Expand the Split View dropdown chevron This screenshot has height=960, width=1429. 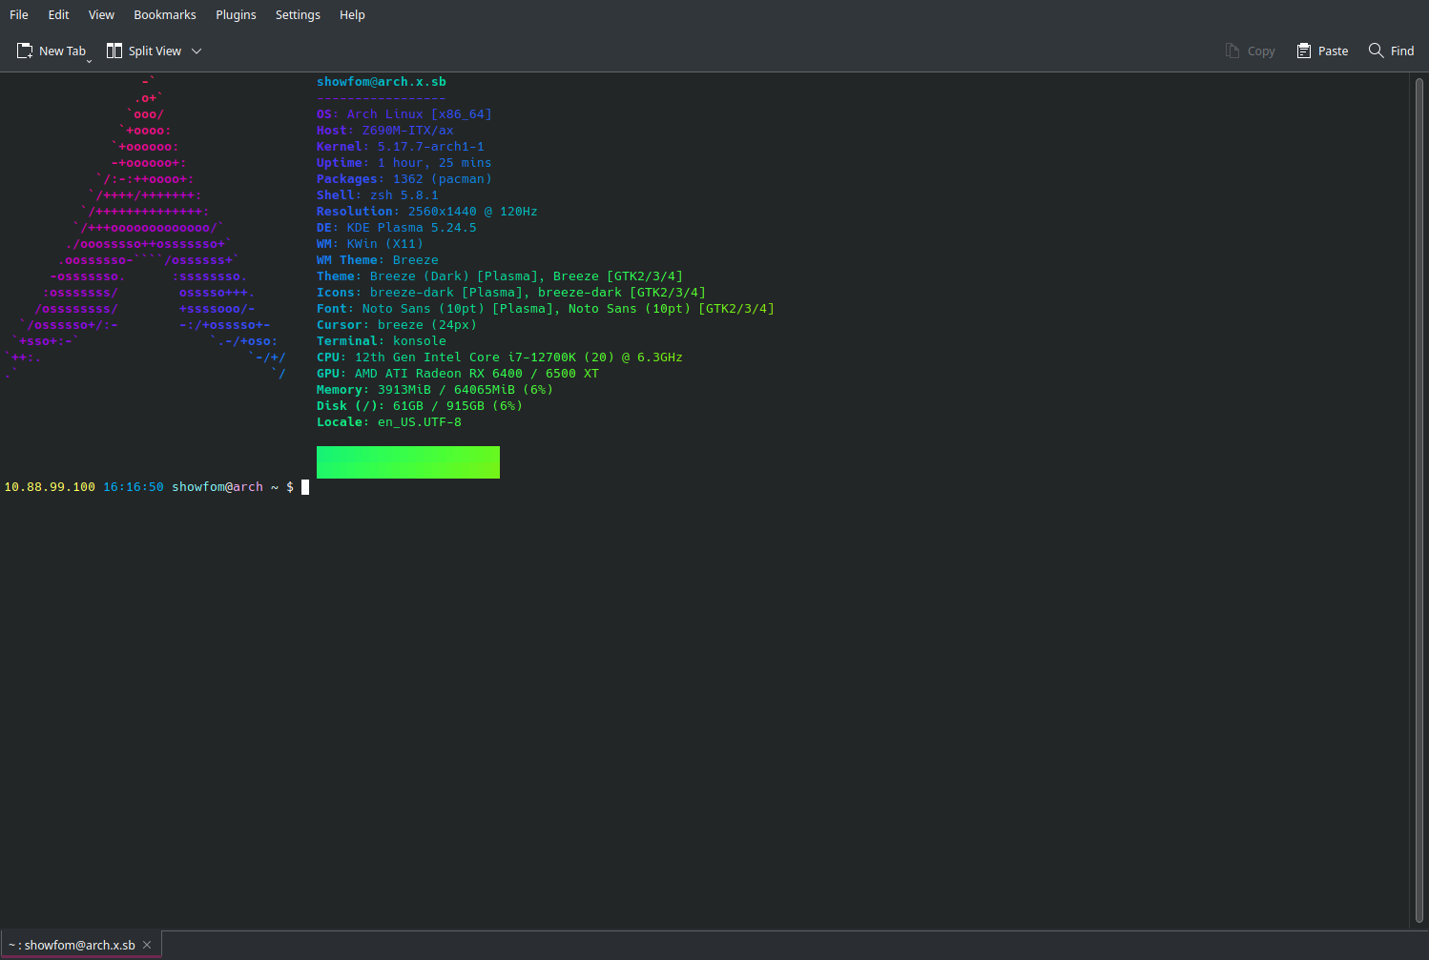pyautogui.click(x=197, y=51)
